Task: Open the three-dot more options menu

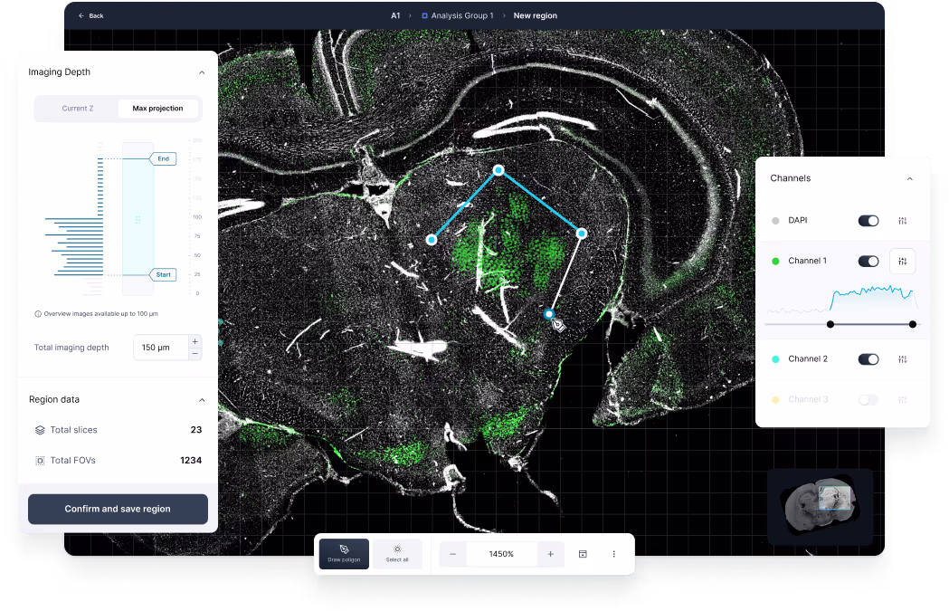Action: pos(613,554)
